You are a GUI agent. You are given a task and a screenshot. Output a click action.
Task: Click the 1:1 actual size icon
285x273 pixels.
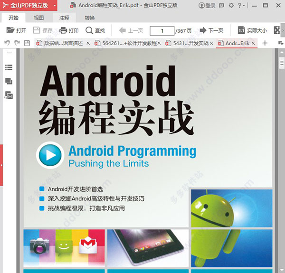pyautogui.click(x=241, y=30)
